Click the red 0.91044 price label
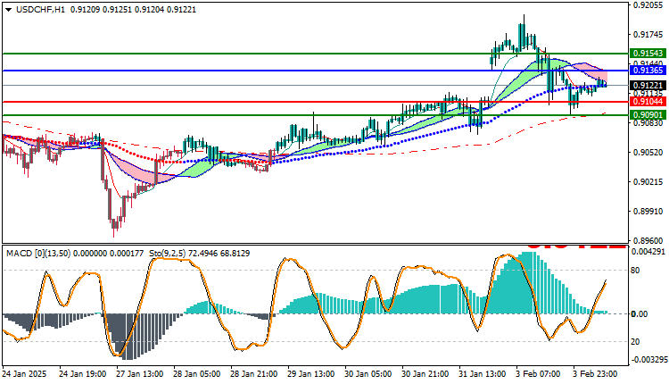This screenshot has width=669, height=384. [x=648, y=102]
